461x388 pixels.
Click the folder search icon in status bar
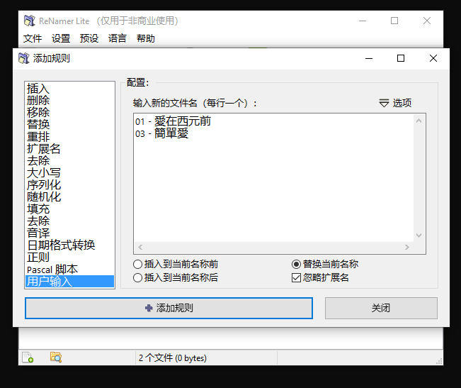(x=56, y=357)
